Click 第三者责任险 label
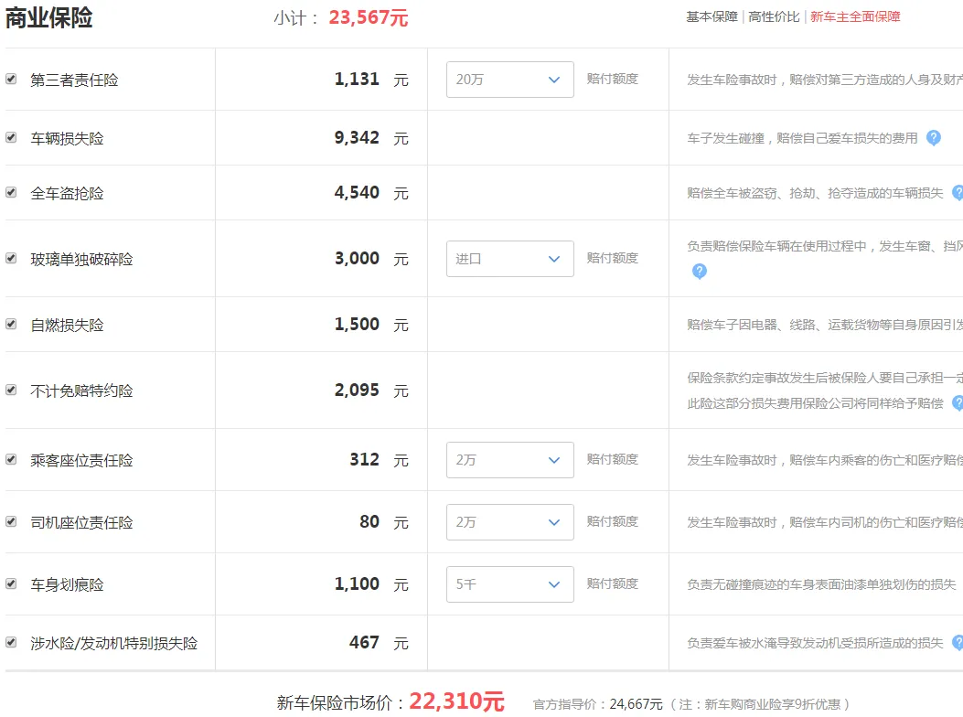 pos(74,80)
